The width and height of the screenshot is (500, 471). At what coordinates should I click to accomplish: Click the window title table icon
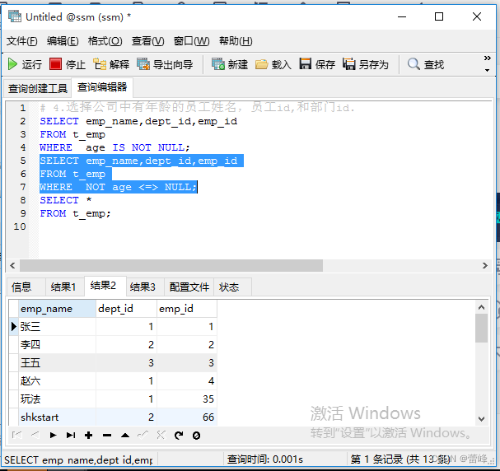(15, 16)
